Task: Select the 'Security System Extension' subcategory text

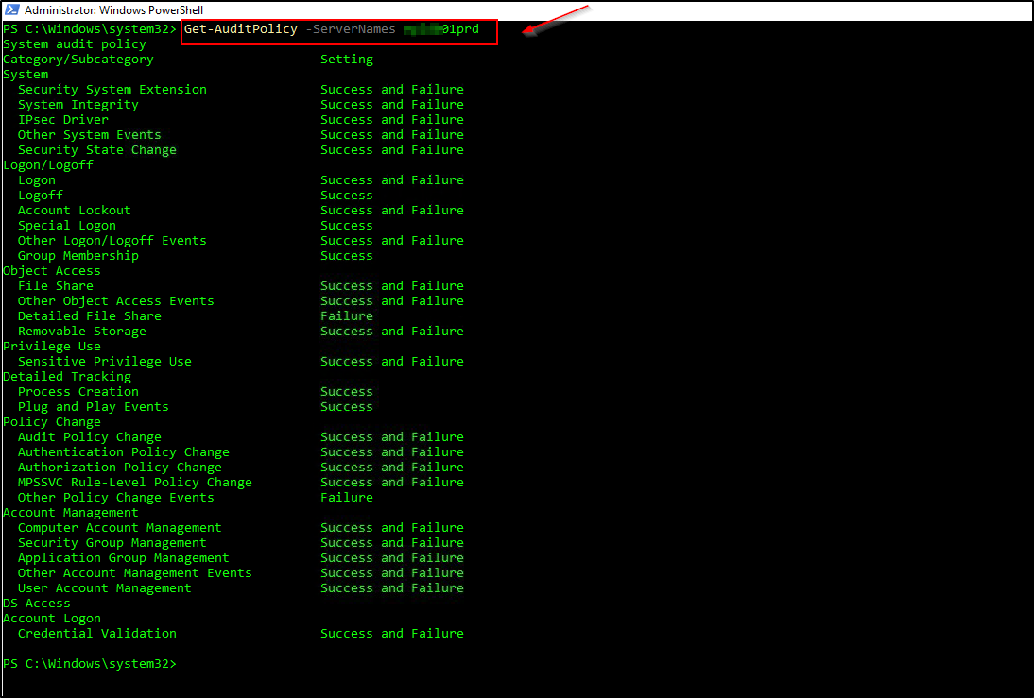Action: coord(112,90)
